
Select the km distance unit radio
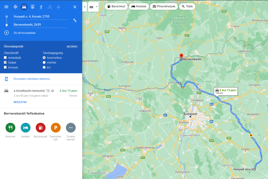pos(44,68)
